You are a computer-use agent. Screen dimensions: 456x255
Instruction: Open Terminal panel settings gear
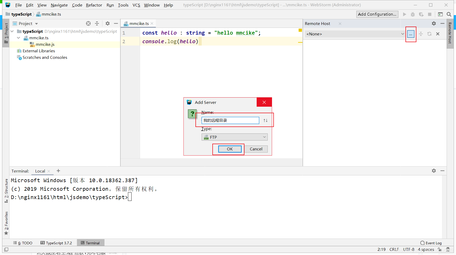[x=434, y=171]
